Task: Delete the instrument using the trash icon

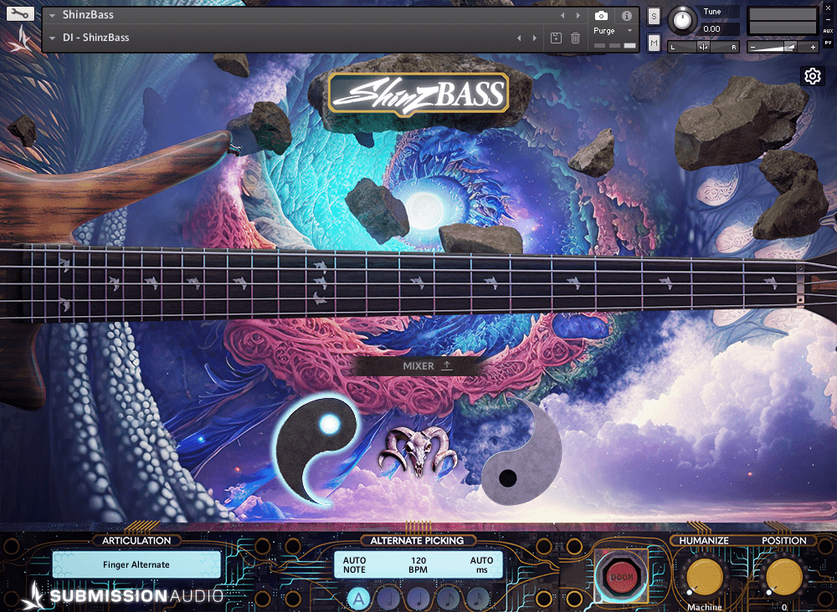Action: coord(577,36)
